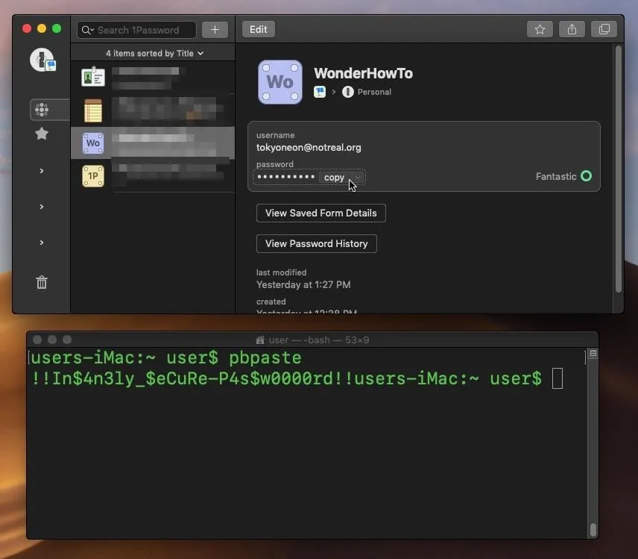Viewport: 638px width, 559px height.
Task: Click the Terminal window title text
Action: point(319,340)
